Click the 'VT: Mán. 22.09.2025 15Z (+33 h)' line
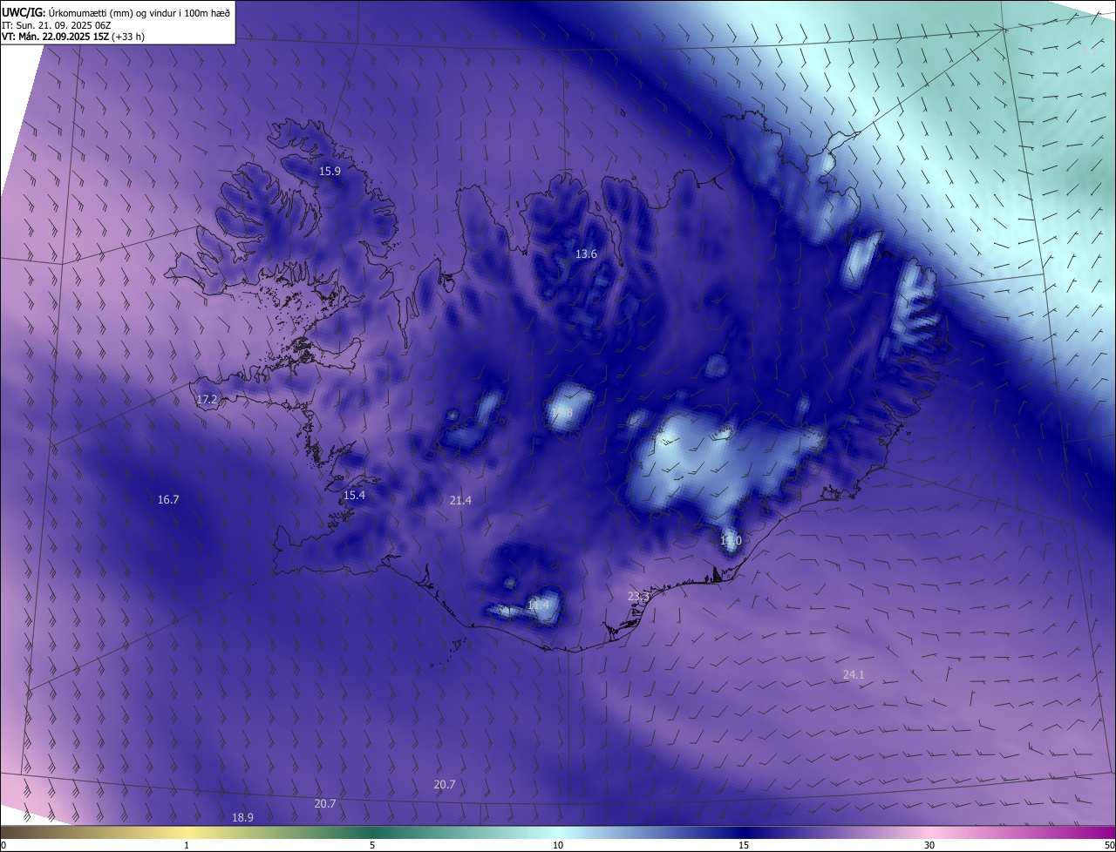 73,37
